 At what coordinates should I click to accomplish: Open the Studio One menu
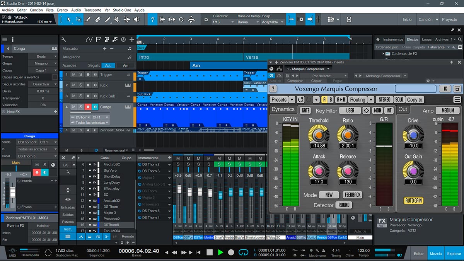[x=122, y=10]
